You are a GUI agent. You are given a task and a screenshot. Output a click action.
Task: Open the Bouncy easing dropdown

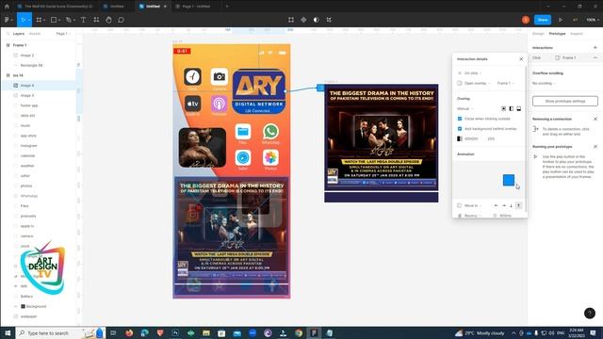click(x=470, y=216)
